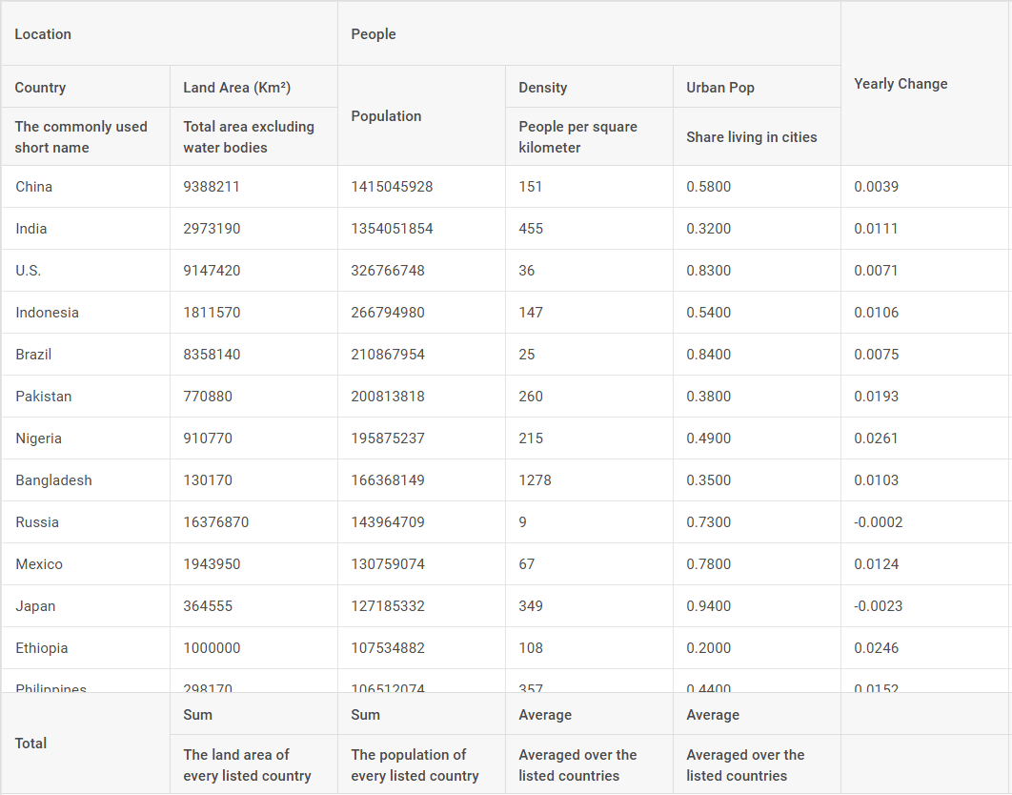Click Japan's yearly change -0.0023
Screen dimensions: 1012x795
[926, 606]
